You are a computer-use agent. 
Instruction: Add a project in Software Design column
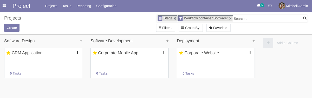click(x=81, y=41)
